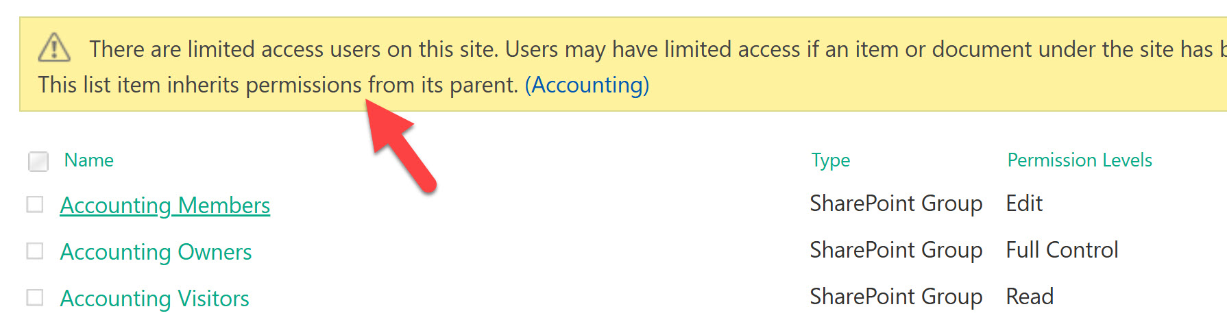Click the Read permission level text

pyautogui.click(x=1029, y=297)
